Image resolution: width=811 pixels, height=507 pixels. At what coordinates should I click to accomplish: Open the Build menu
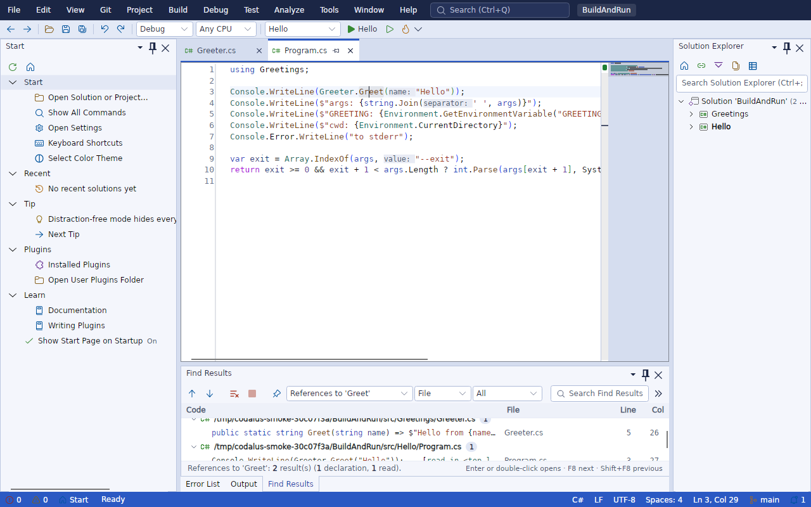178,10
